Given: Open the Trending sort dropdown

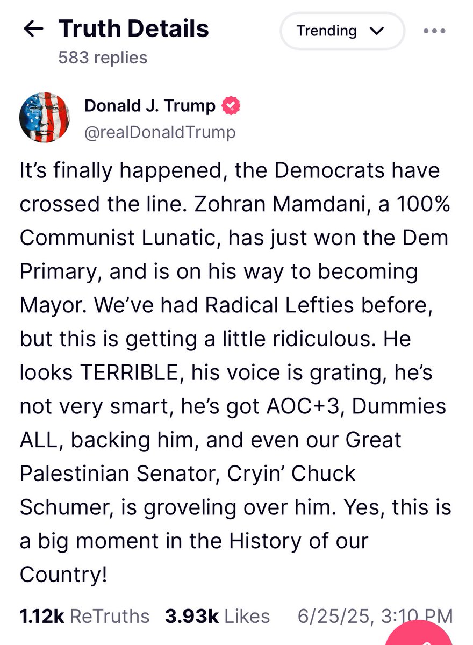Looking at the screenshot, I should click(342, 31).
